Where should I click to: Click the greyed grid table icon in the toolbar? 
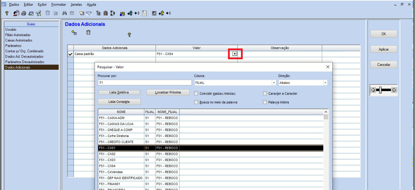click(x=72, y=13)
